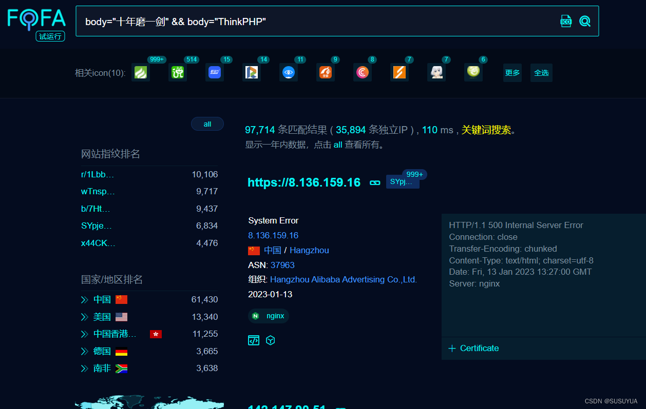The height and width of the screenshot is (409, 646).
Task: Click the SYpj... fingerprint tag with 999+
Action: click(x=403, y=181)
